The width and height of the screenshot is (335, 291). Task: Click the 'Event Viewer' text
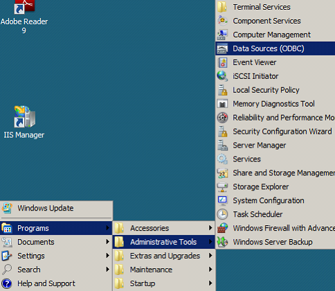(x=255, y=62)
